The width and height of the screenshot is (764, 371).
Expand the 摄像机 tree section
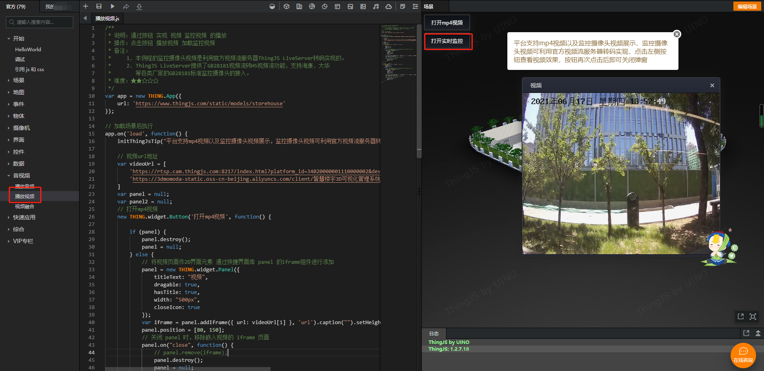[x=21, y=128]
